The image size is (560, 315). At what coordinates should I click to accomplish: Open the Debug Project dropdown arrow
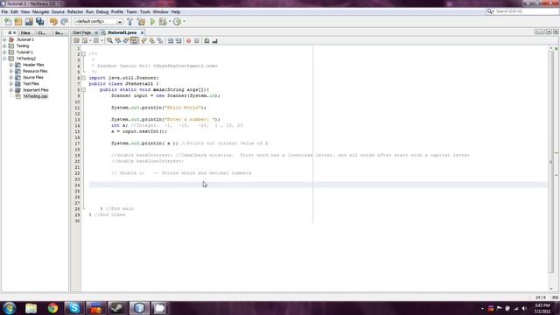pyautogui.click(x=170, y=22)
